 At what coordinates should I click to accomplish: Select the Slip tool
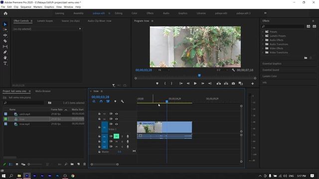[5, 46]
